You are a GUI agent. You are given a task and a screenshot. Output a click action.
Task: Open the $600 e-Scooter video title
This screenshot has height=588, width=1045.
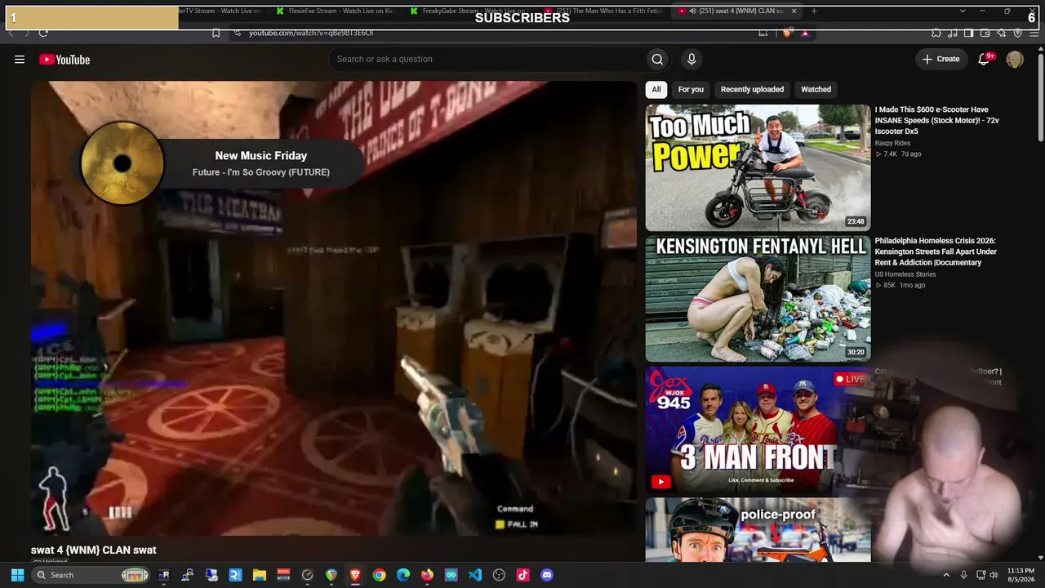pos(937,120)
